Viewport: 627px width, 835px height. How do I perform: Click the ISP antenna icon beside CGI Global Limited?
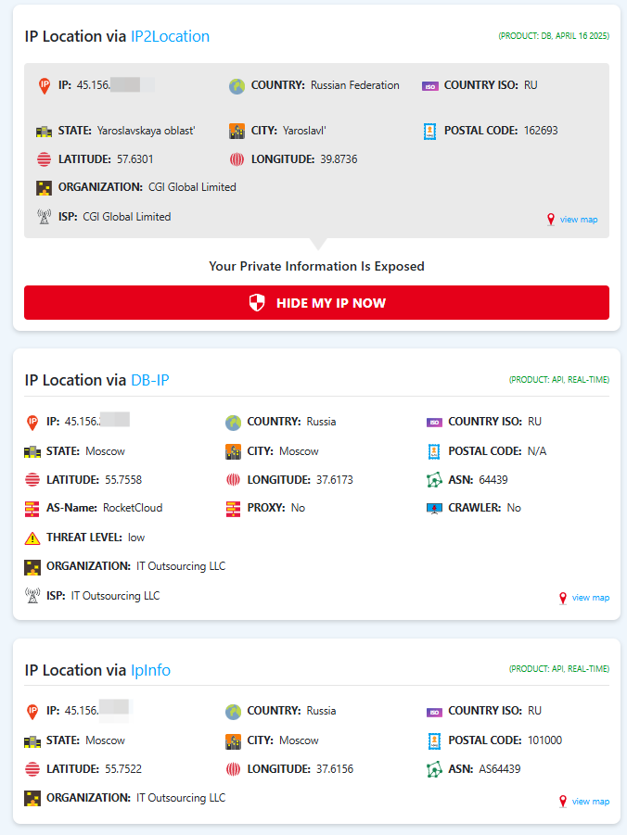pyautogui.click(x=44, y=217)
